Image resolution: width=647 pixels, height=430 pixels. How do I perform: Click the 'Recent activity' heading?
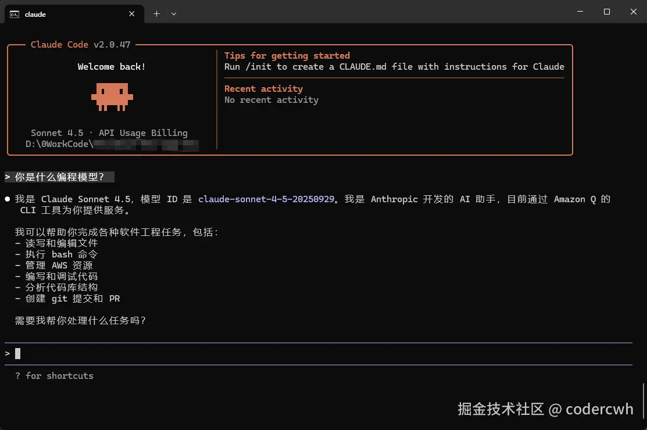264,89
